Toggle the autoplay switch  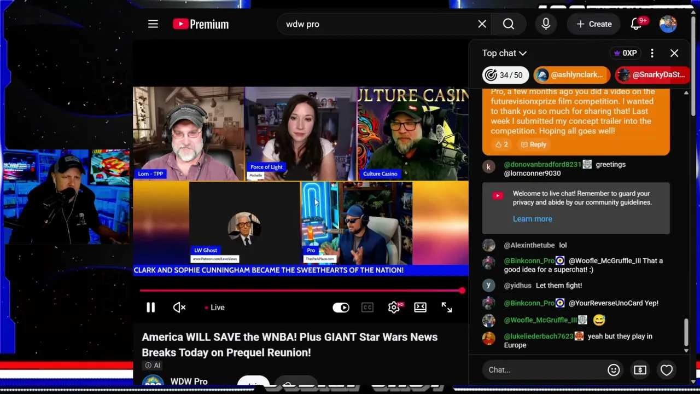click(x=341, y=308)
